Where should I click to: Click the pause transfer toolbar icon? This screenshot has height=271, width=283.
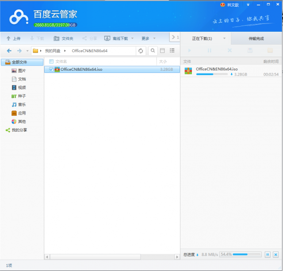click(209, 50)
